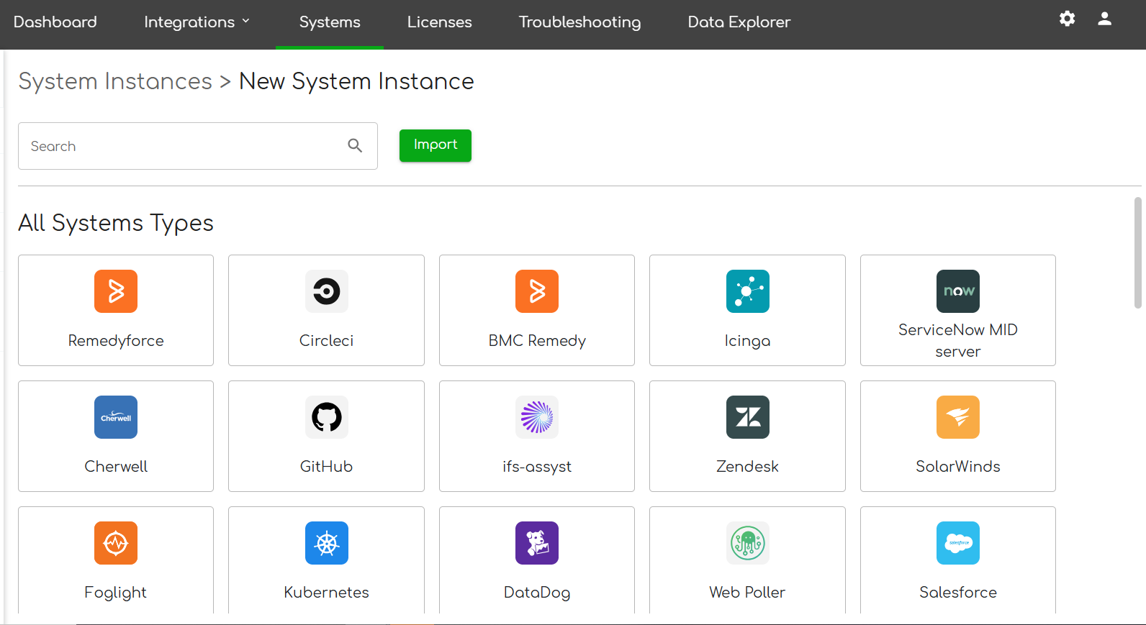Click the ifs-assyst purple swirl icon
Image resolution: width=1146 pixels, height=625 pixels.
tap(537, 417)
